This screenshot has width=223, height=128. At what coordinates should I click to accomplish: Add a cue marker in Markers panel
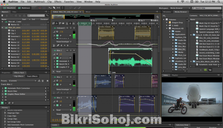2,16
